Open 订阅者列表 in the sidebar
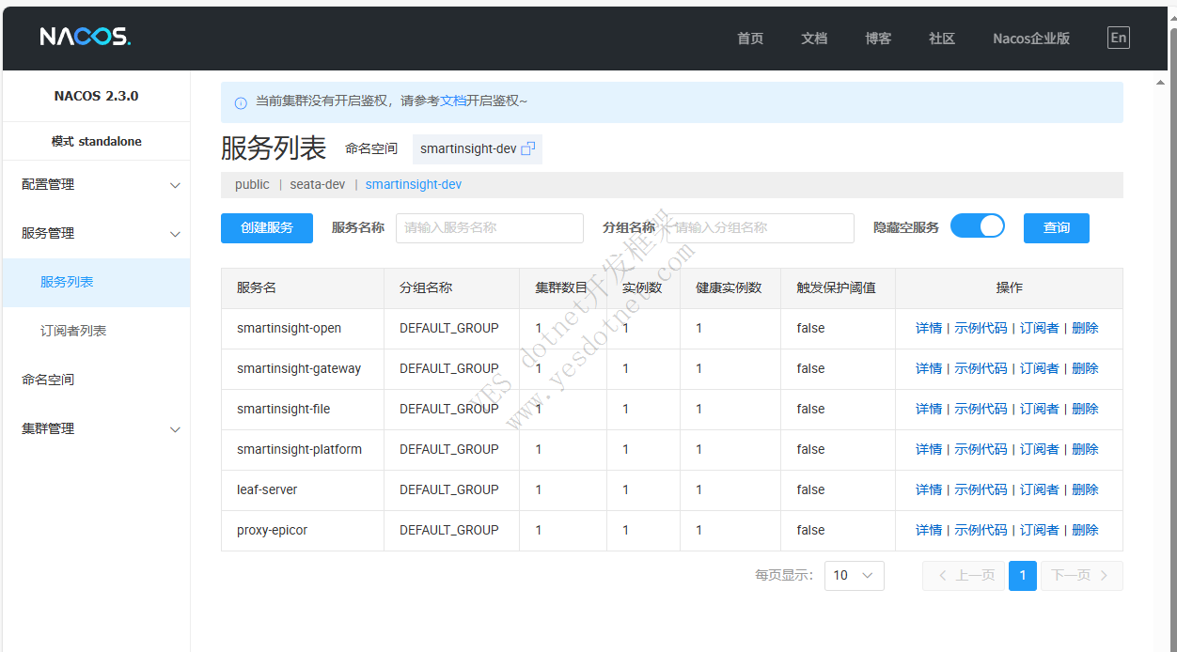This screenshot has height=652, width=1177. 96,331
